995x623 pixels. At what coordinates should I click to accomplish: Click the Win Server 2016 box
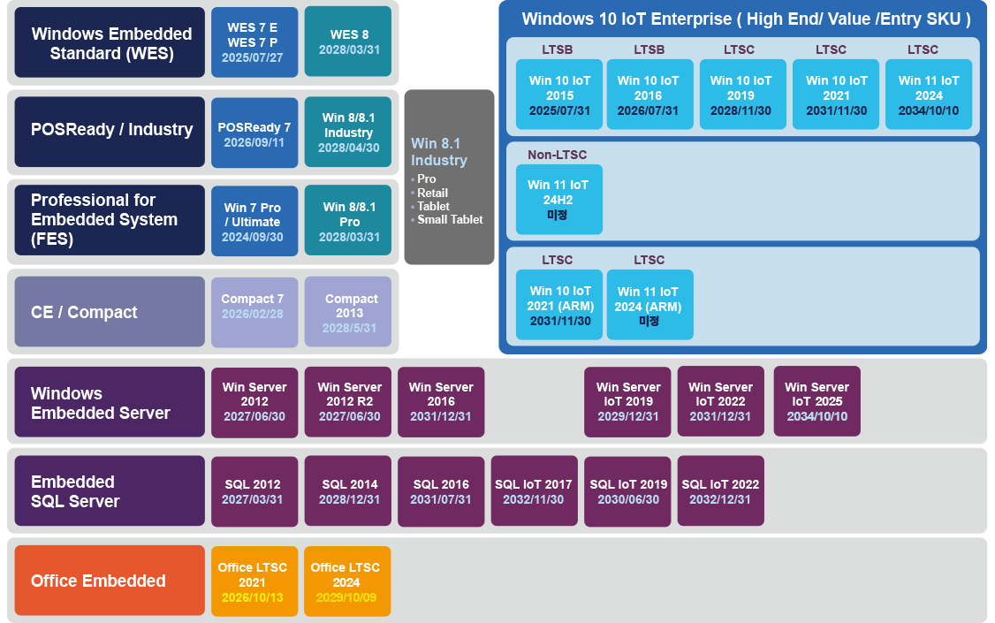coord(441,402)
